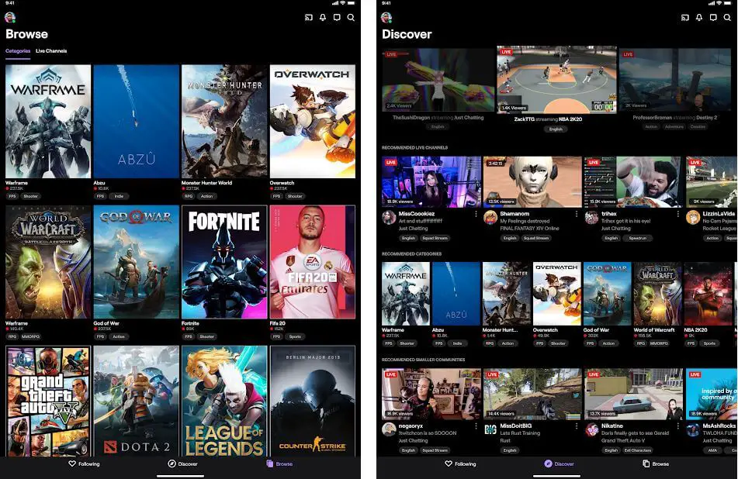738x479 pixels.
Task: Open the three-dot menu beside MissDoitBIG
Action: pos(577,426)
